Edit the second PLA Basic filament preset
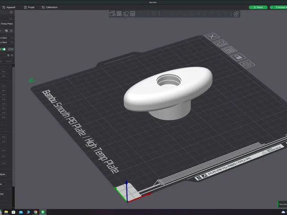Viewport: 287px width, 215px height. [12, 42]
